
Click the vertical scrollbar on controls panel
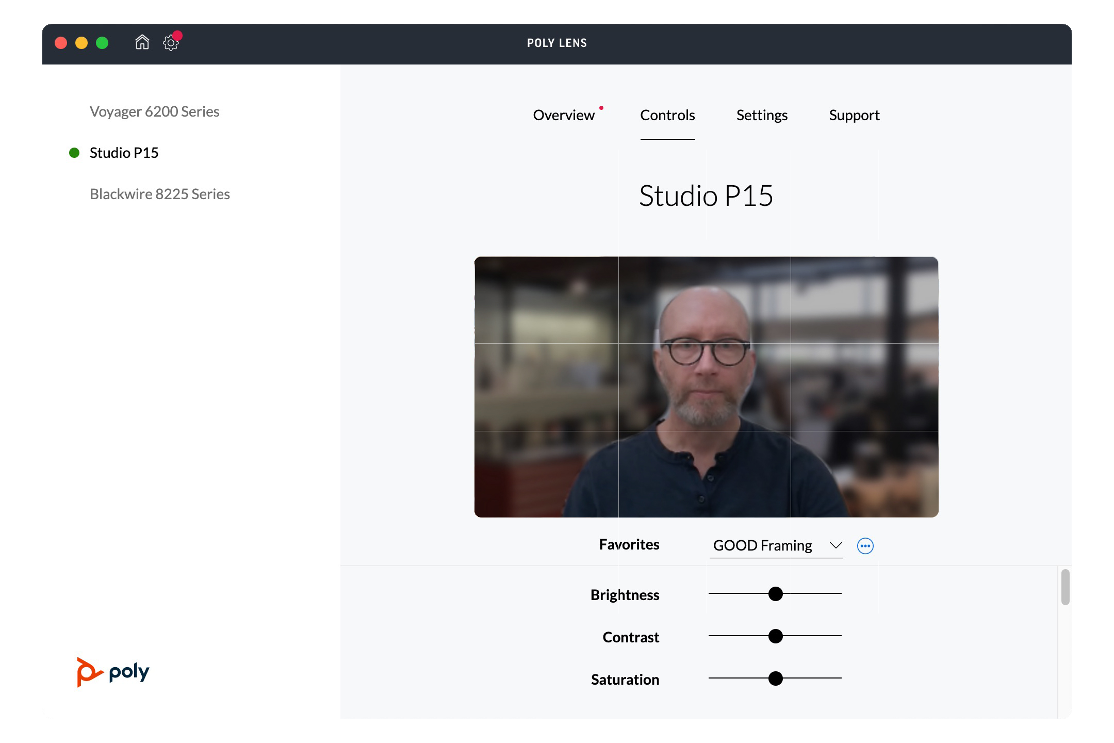pyautogui.click(x=1065, y=587)
